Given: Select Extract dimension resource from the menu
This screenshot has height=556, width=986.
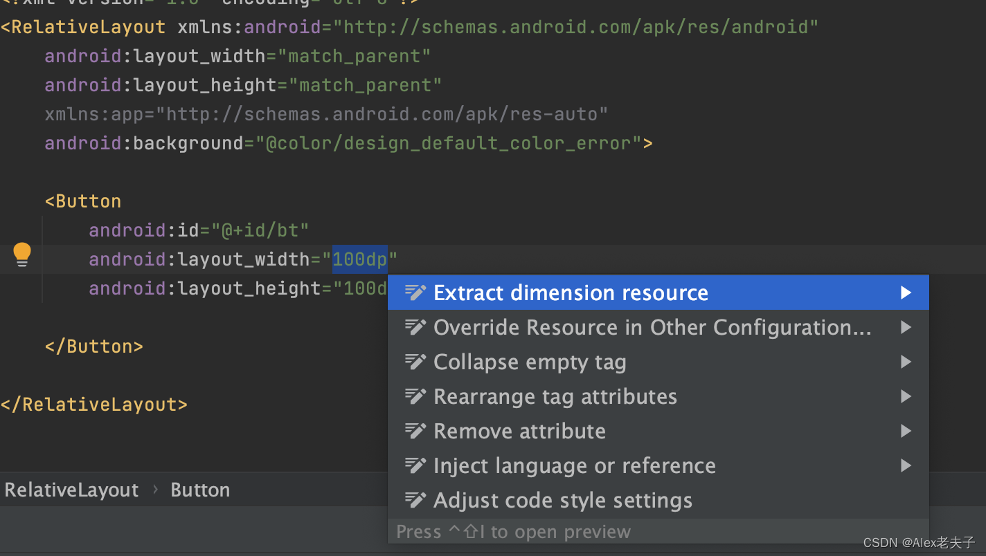Looking at the screenshot, I should tap(571, 293).
